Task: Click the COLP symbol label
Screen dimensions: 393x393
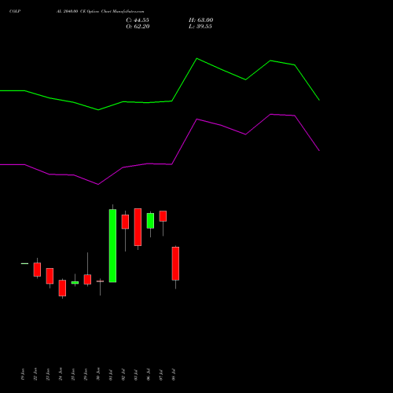Action: 15,12
